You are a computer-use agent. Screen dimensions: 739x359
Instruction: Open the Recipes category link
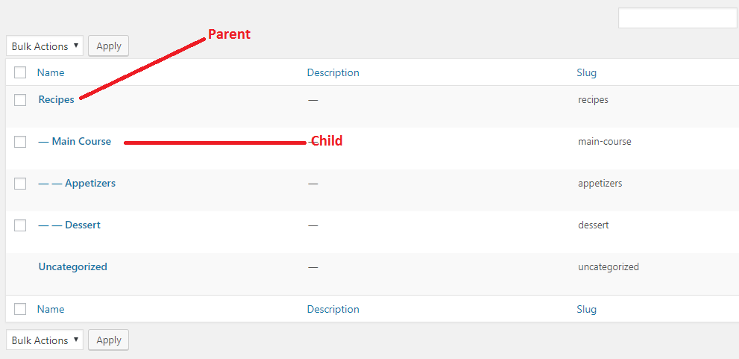[x=57, y=99]
